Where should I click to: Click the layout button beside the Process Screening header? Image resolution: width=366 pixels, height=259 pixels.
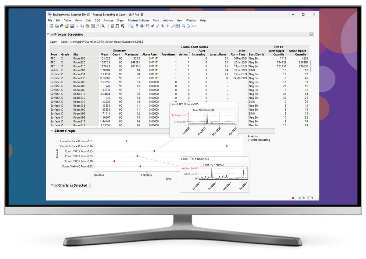click(x=311, y=34)
